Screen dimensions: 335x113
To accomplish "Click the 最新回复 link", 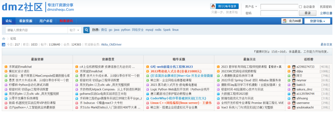I will coord(326,44).
